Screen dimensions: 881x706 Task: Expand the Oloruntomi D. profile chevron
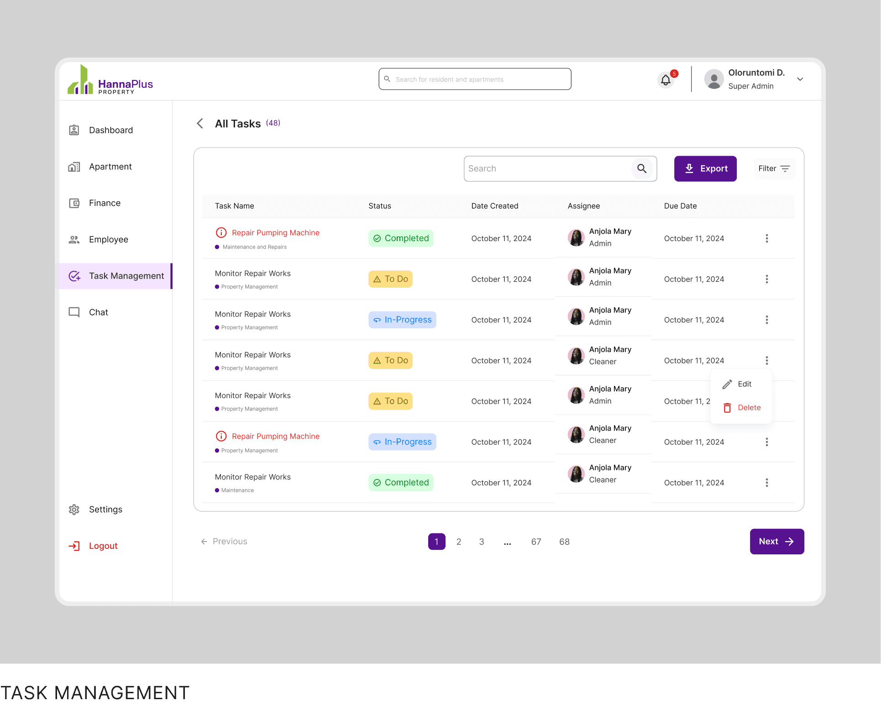coord(800,79)
